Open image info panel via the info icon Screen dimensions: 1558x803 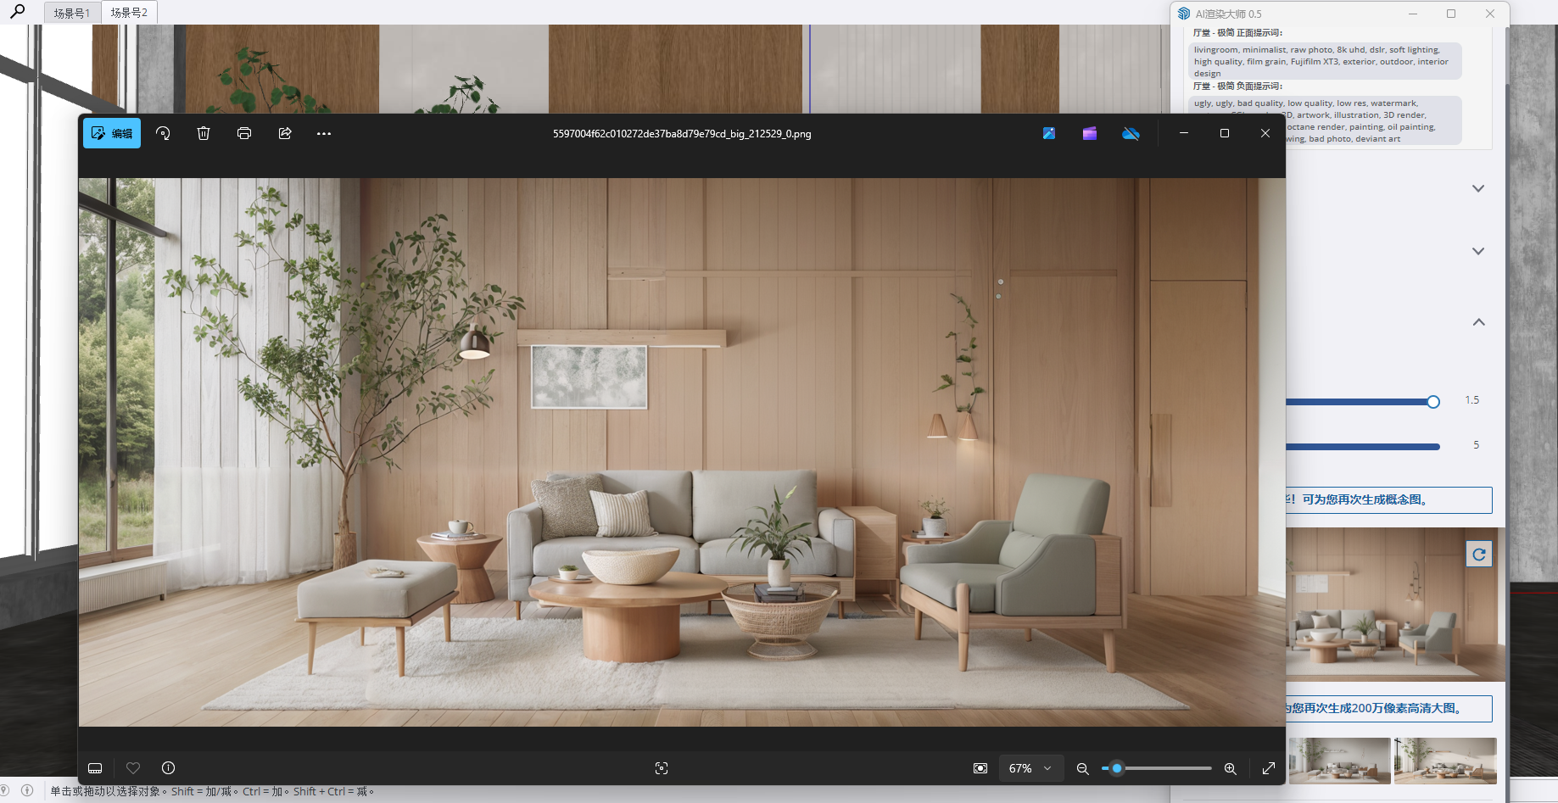[167, 768]
